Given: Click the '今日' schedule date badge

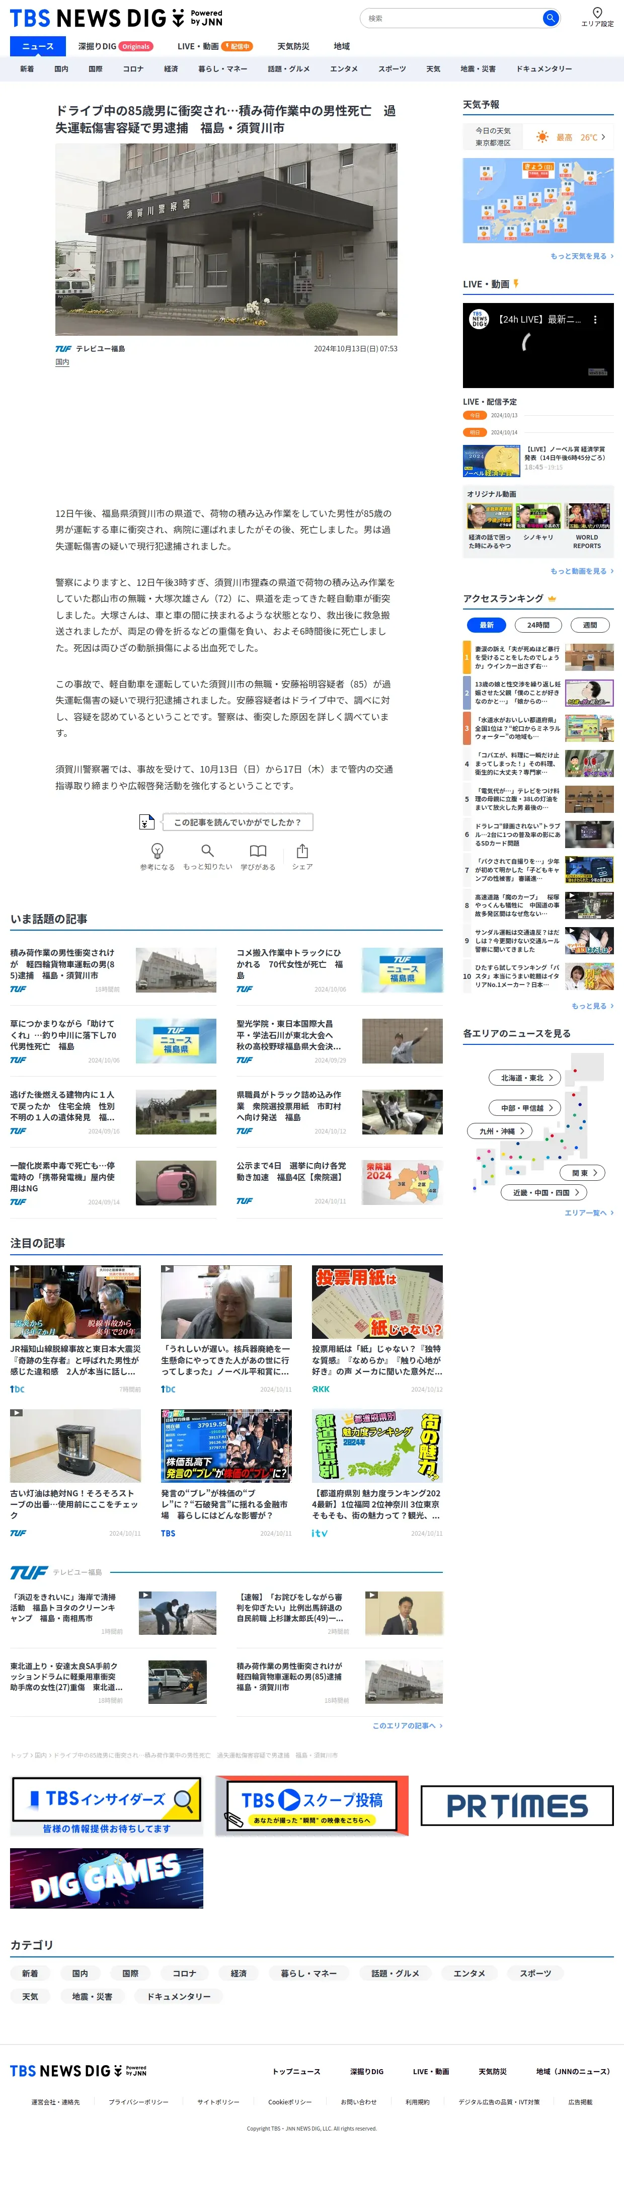Looking at the screenshot, I should (474, 416).
